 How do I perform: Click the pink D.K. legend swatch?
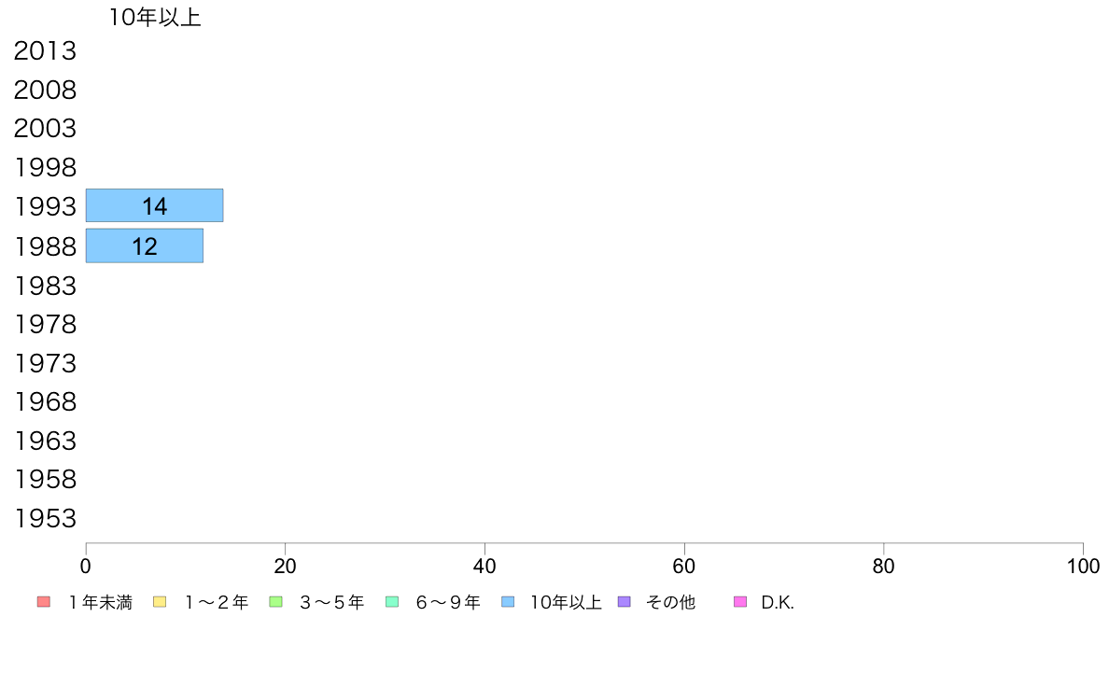pos(740,602)
